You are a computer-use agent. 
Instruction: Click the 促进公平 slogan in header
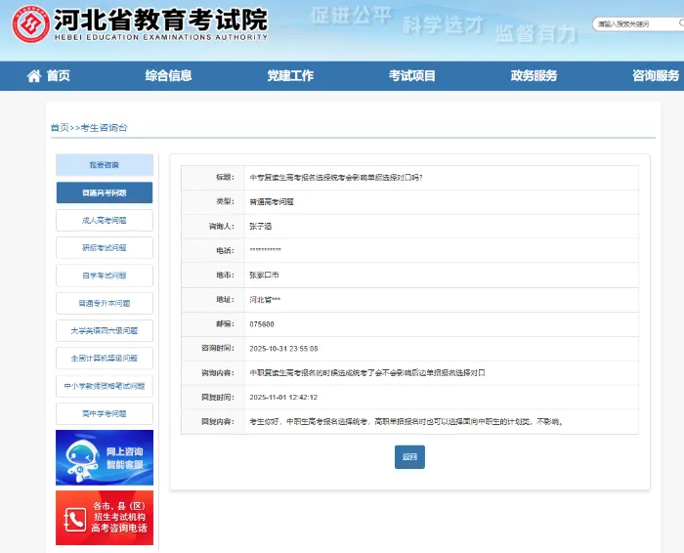pyautogui.click(x=352, y=16)
